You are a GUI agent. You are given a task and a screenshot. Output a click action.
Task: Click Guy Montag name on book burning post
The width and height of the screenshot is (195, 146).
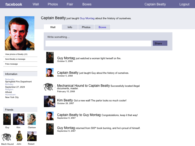pos(66,128)
